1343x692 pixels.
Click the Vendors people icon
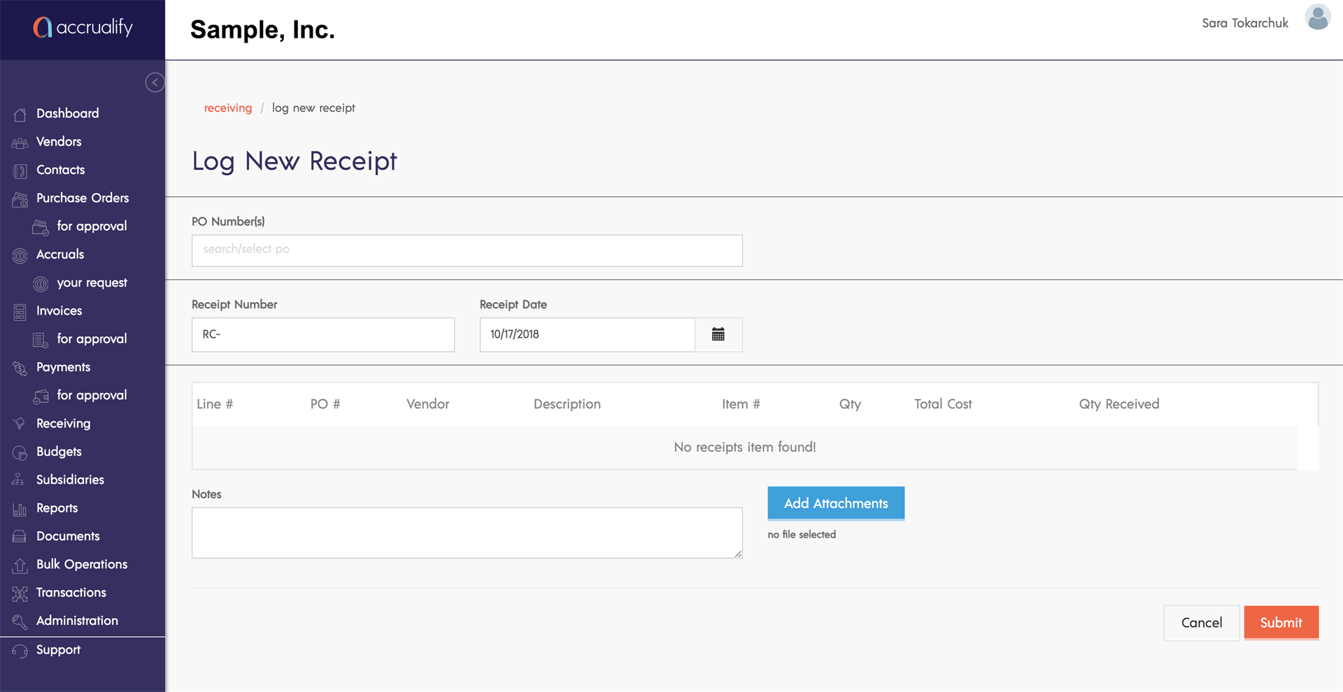click(x=20, y=143)
